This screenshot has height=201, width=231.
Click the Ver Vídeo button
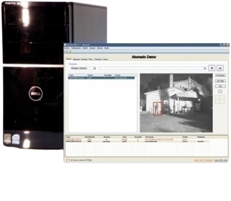pos(220,81)
